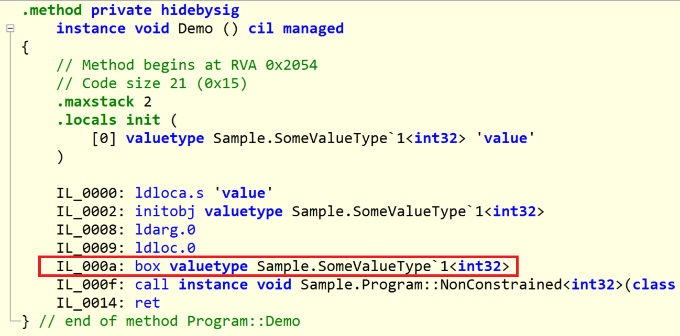Collapse the Demo method fold toggle
The width and height of the screenshot is (680, 336).
pyautogui.click(x=10, y=28)
